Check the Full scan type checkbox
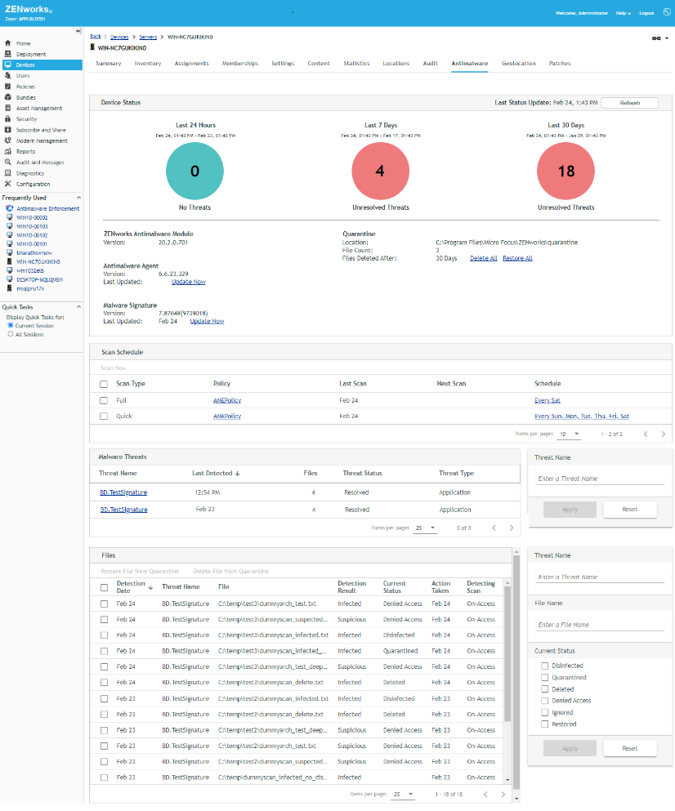 point(104,400)
